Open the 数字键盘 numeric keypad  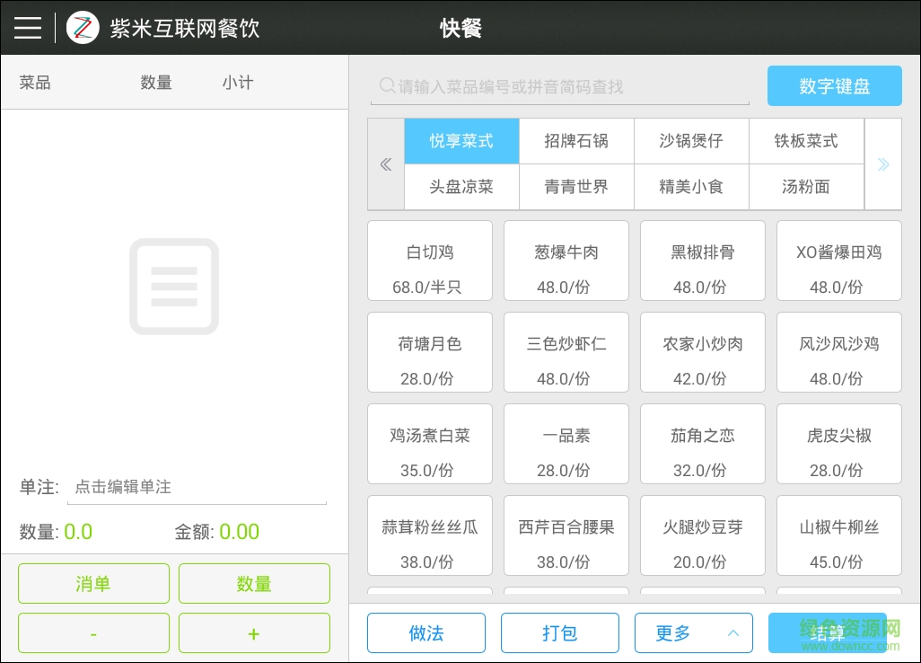tap(834, 85)
